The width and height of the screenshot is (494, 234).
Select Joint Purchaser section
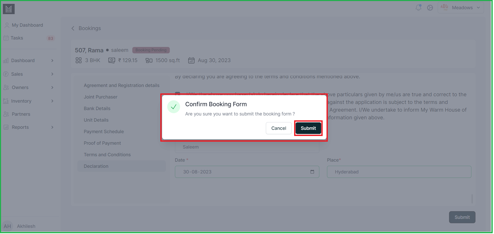(122, 97)
